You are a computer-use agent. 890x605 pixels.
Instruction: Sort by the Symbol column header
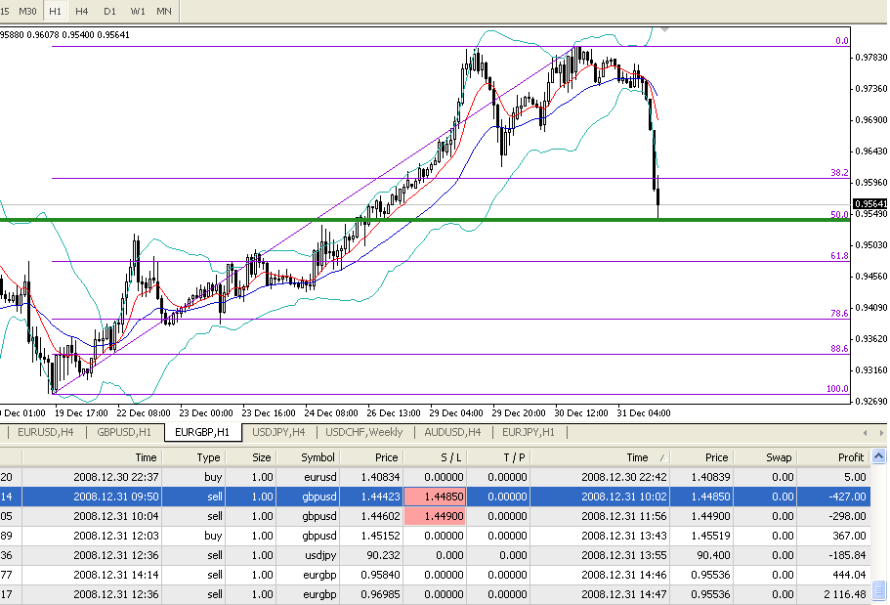pyautogui.click(x=318, y=456)
